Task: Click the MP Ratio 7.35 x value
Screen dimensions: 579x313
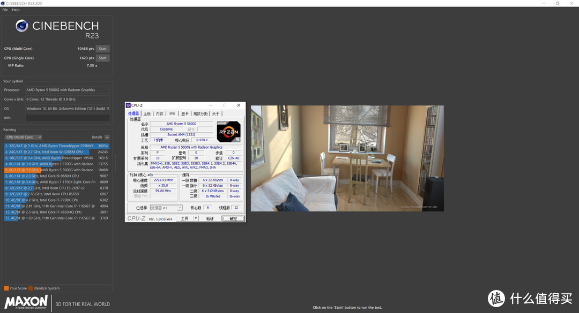Action: 92,66
